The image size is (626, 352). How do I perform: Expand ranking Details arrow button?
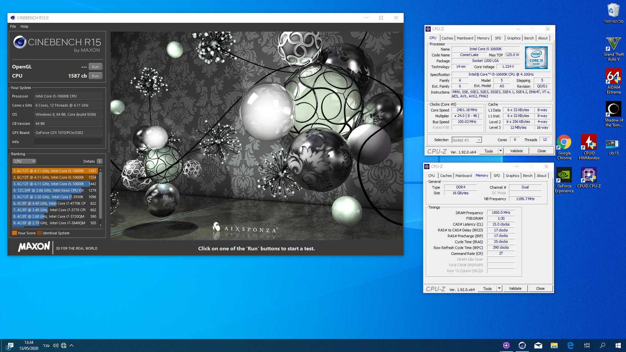click(100, 161)
